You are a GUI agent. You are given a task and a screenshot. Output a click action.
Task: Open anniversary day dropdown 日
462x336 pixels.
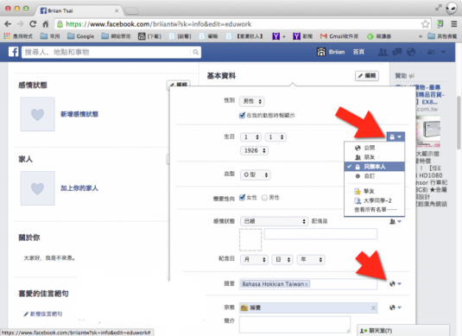point(282,260)
